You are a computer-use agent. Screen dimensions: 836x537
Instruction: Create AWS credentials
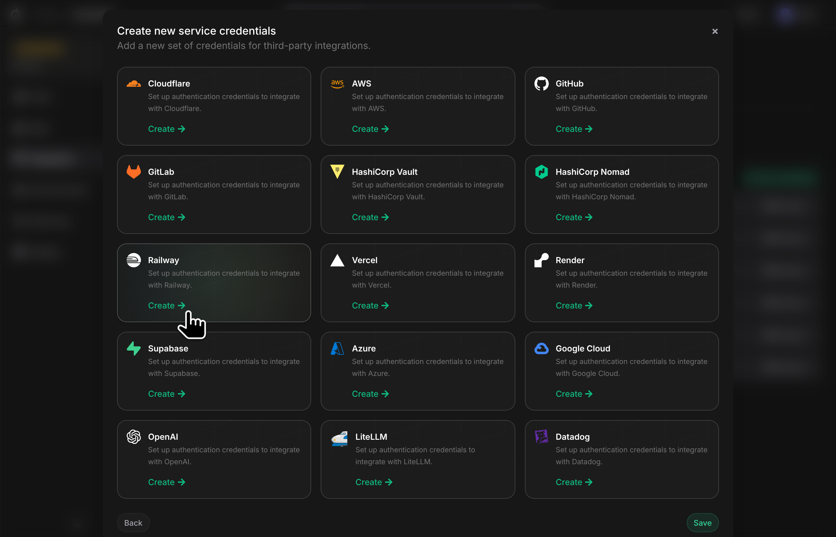click(370, 129)
